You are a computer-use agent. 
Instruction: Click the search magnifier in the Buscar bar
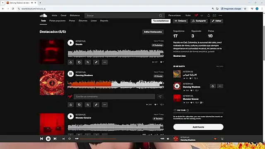[x=160, y=16]
